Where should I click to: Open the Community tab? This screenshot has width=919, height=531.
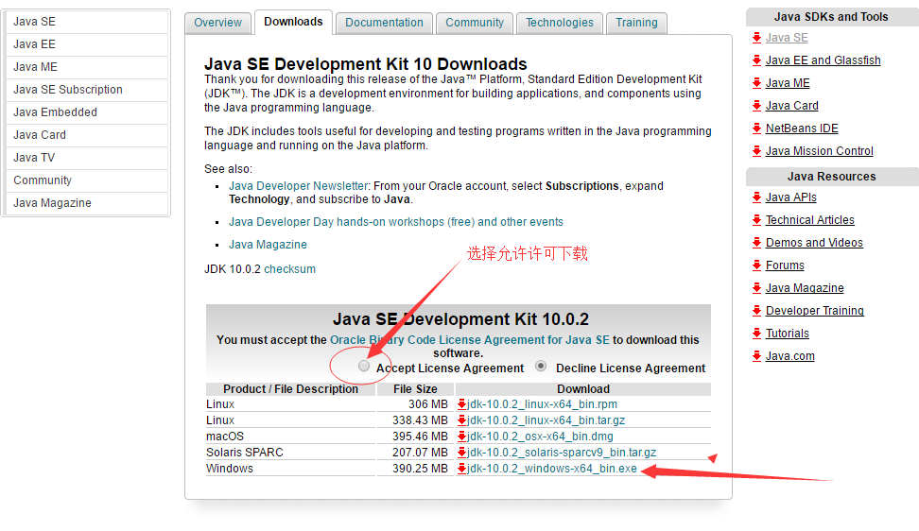[475, 23]
